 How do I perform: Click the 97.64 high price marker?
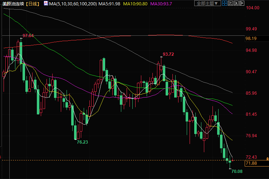pos(28,36)
